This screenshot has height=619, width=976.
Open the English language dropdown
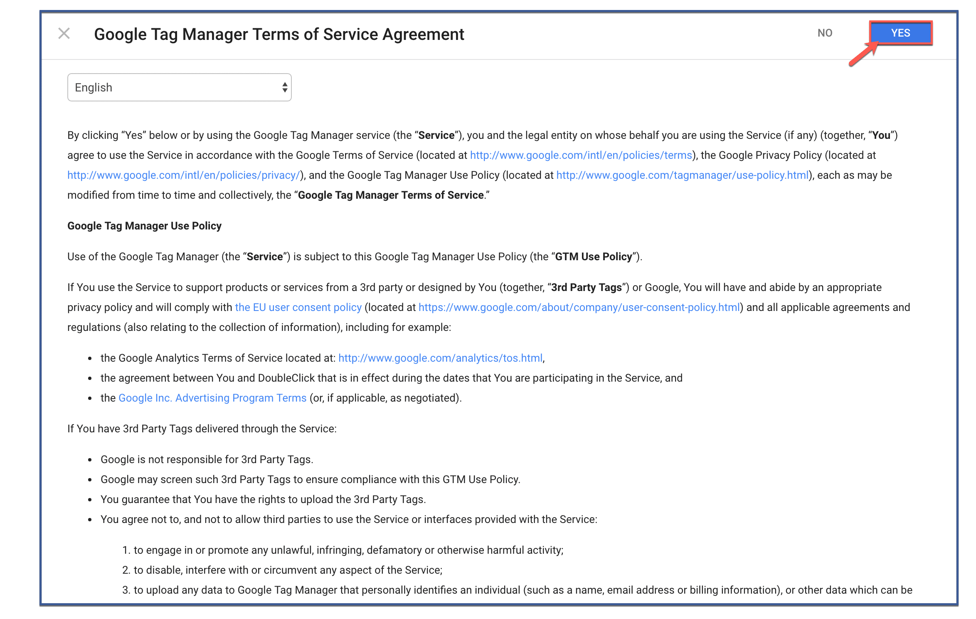click(x=180, y=87)
